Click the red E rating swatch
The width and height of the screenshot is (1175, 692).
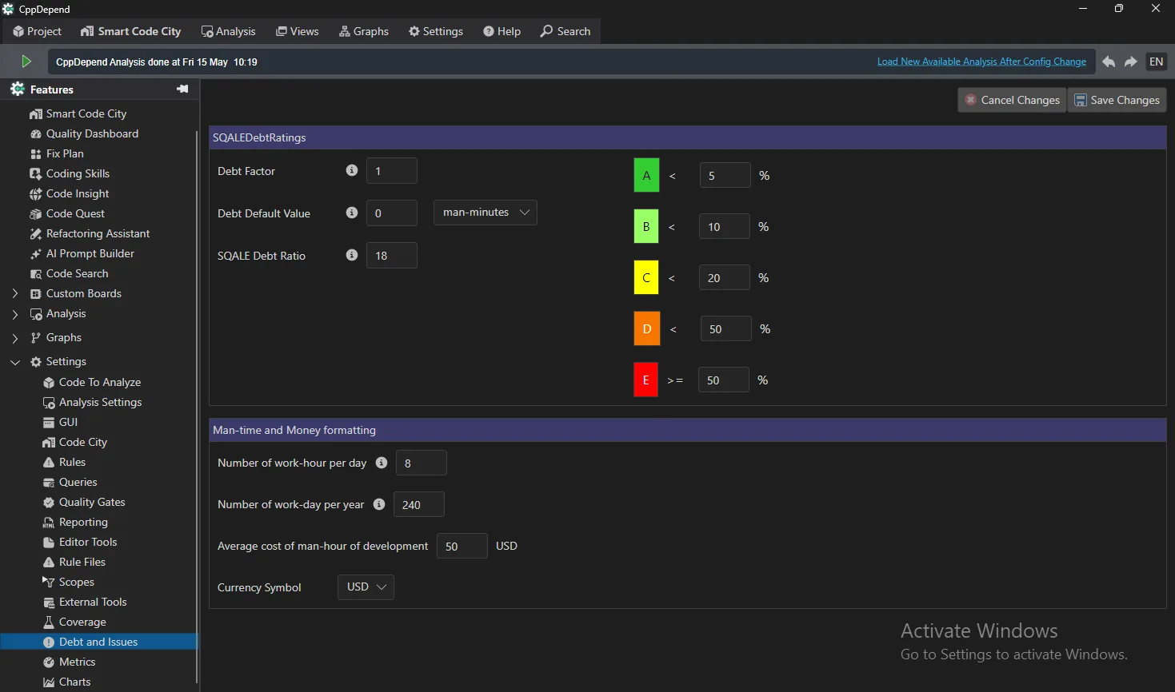(646, 380)
